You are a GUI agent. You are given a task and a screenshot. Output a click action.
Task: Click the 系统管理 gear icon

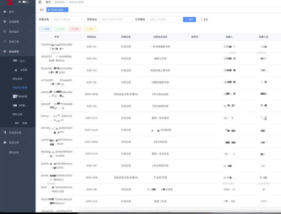(5, 21)
